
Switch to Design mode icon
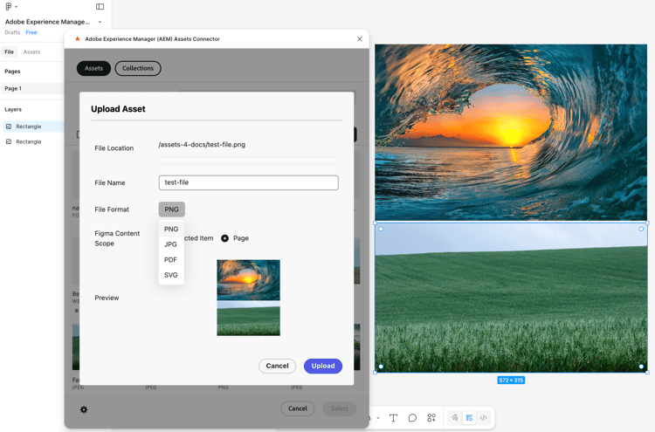point(469,418)
